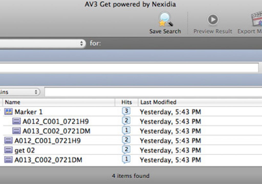Select the 'get 02' row
Screen dimensions: 262x184
131,150
